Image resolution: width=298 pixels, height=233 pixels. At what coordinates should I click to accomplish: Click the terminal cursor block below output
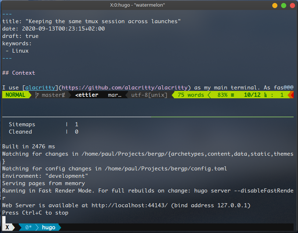(4, 220)
